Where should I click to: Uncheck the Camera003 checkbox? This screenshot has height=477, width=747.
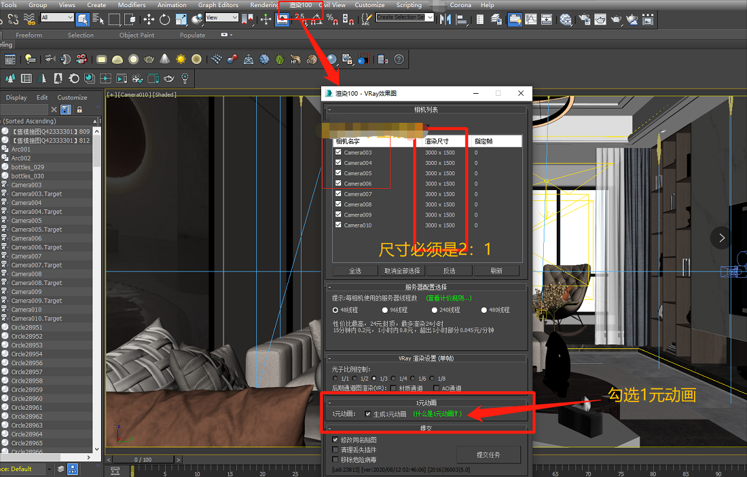(x=339, y=152)
